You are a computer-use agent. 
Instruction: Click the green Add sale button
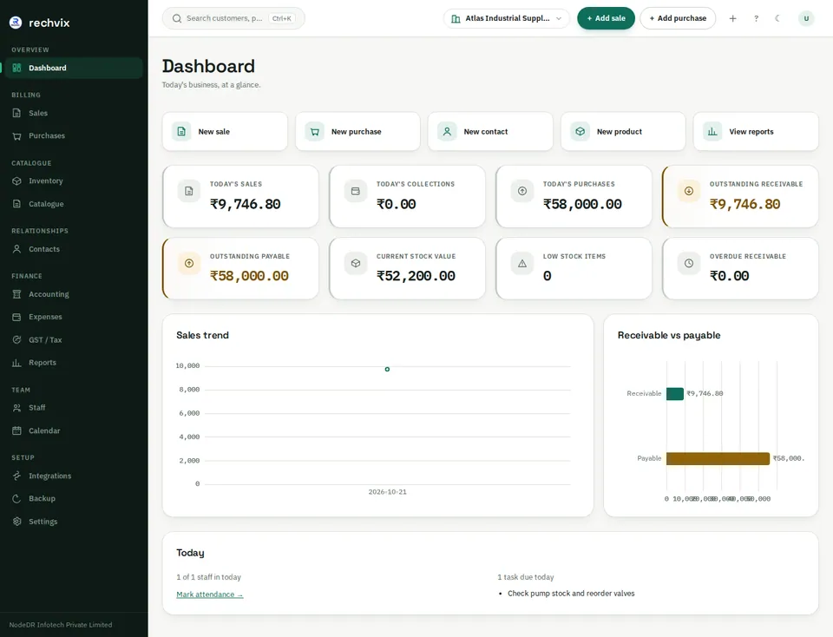606,18
